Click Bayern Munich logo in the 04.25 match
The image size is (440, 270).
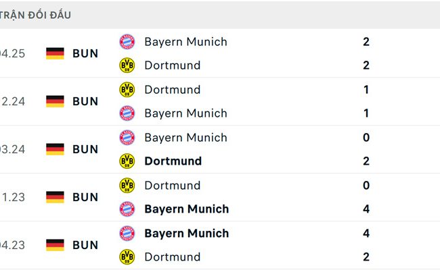coord(127,42)
